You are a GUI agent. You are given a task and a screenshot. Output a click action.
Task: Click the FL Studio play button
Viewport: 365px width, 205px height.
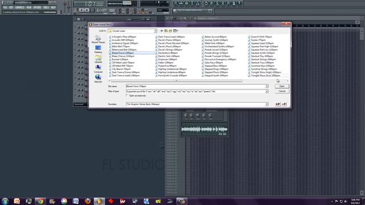coord(81,10)
